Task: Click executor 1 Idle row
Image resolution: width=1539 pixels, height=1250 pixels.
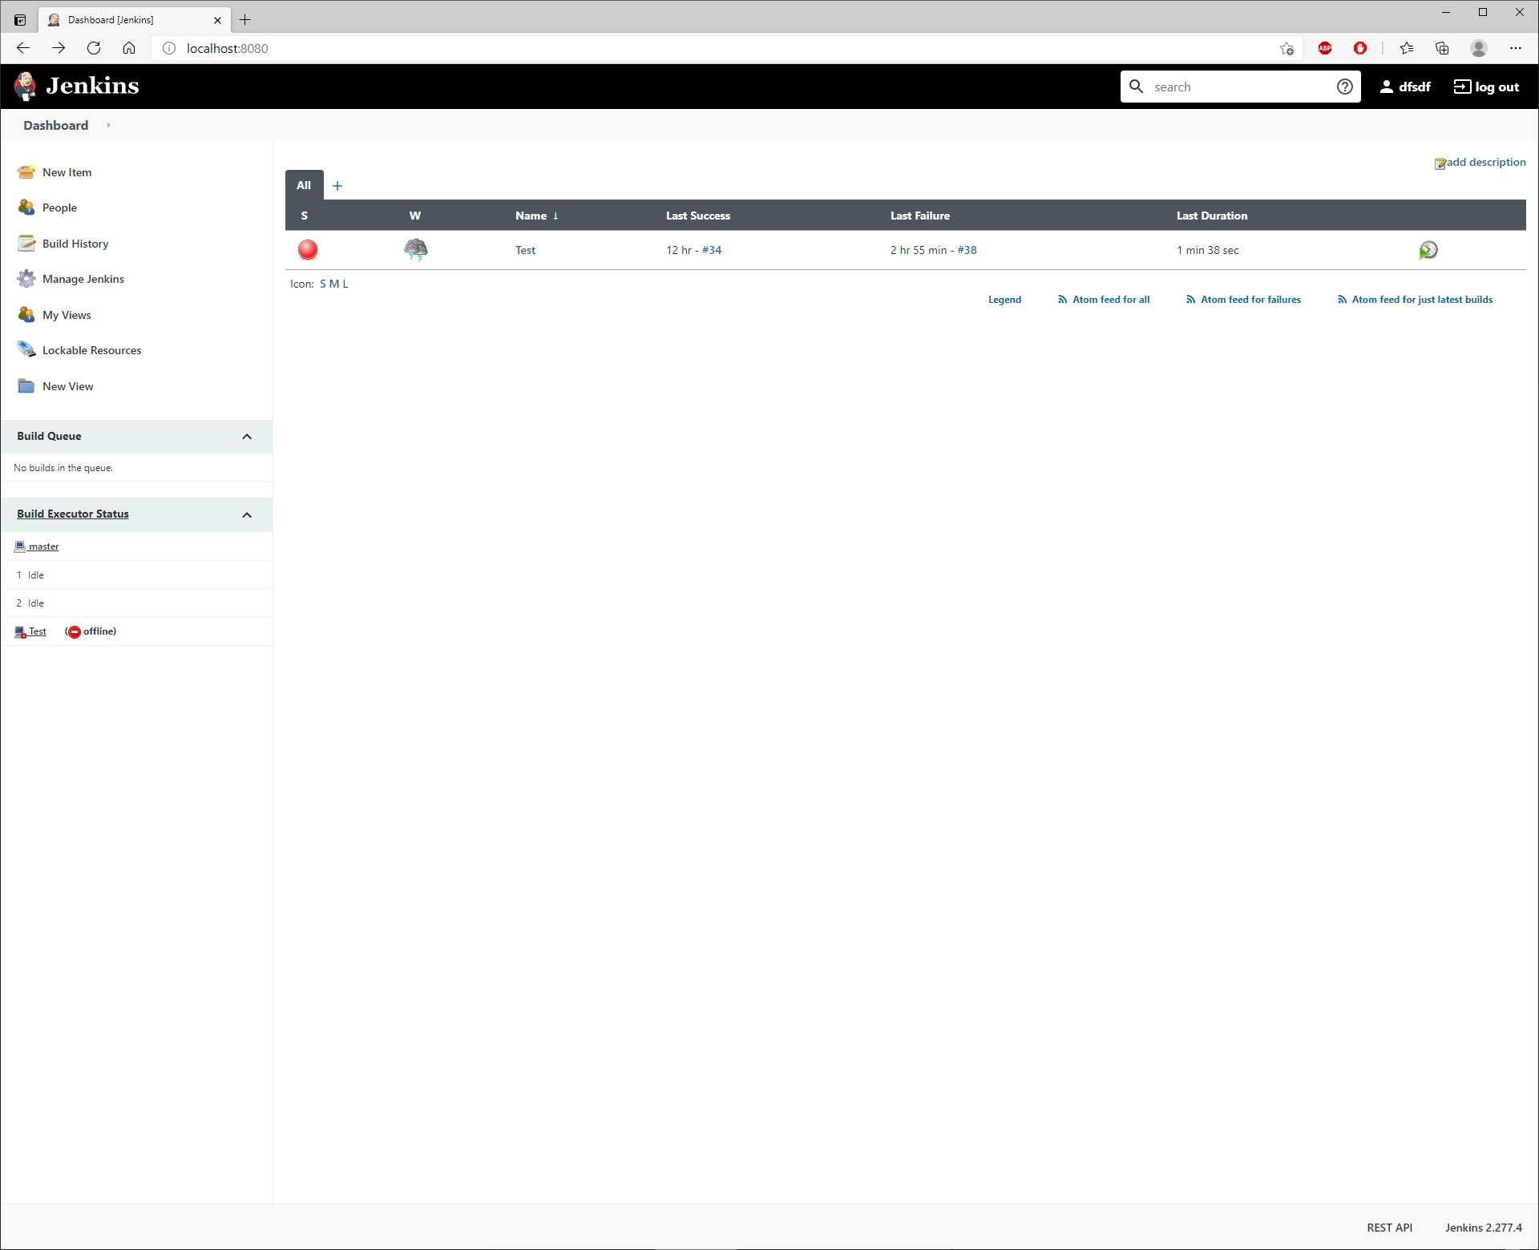Action: point(136,575)
